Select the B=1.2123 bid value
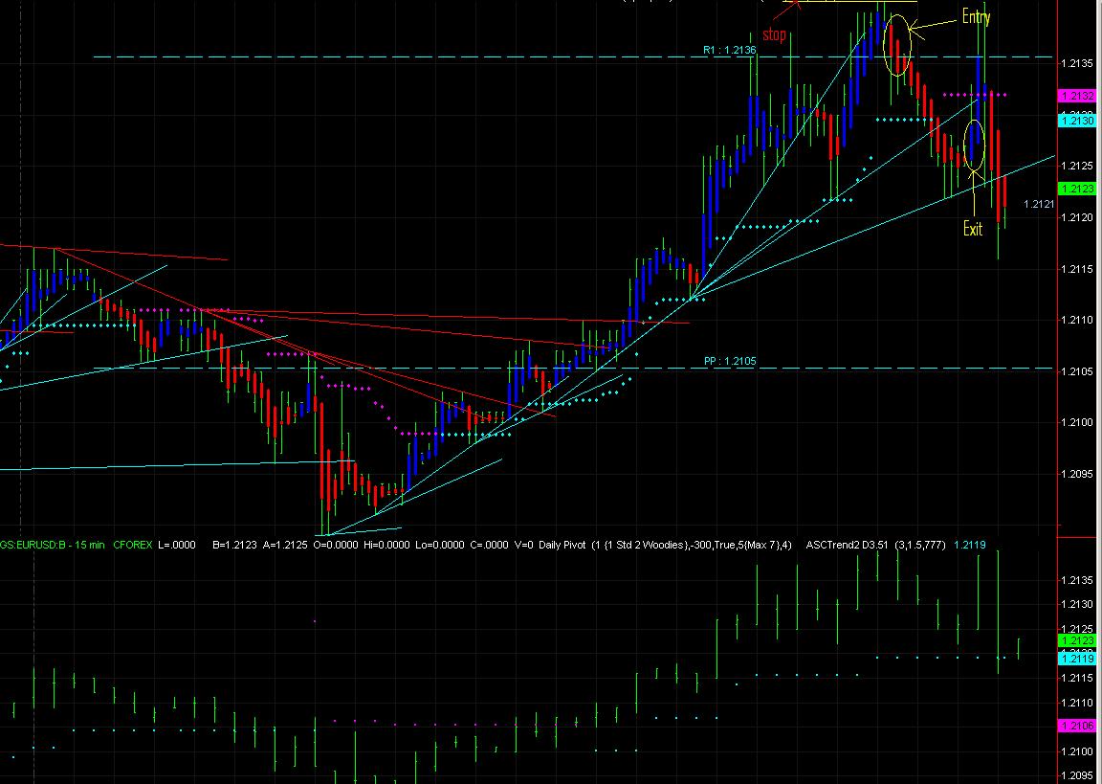 (x=235, y=545)
